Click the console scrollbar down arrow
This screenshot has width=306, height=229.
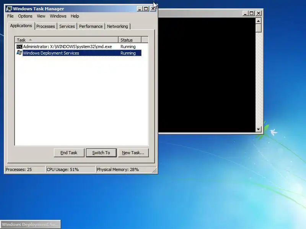click(x=259, y=129)
